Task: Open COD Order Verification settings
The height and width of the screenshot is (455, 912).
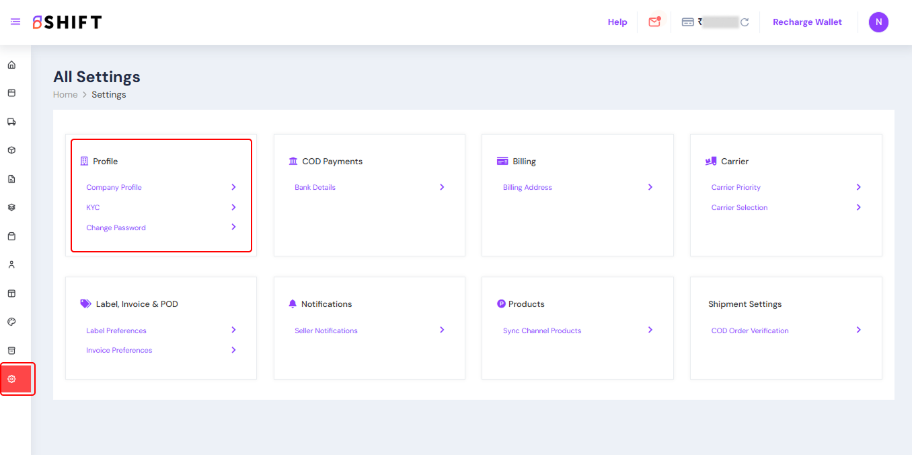Action: click(750, 330)
